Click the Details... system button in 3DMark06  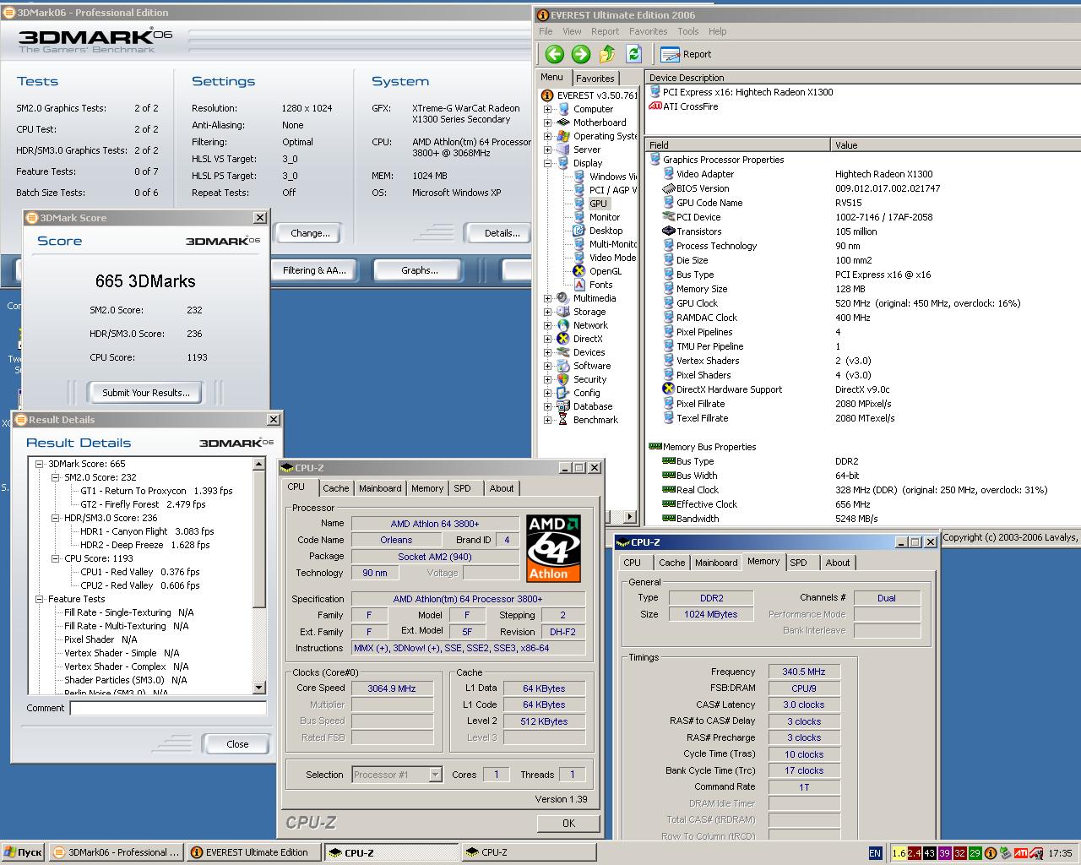(x=502, y=233)
